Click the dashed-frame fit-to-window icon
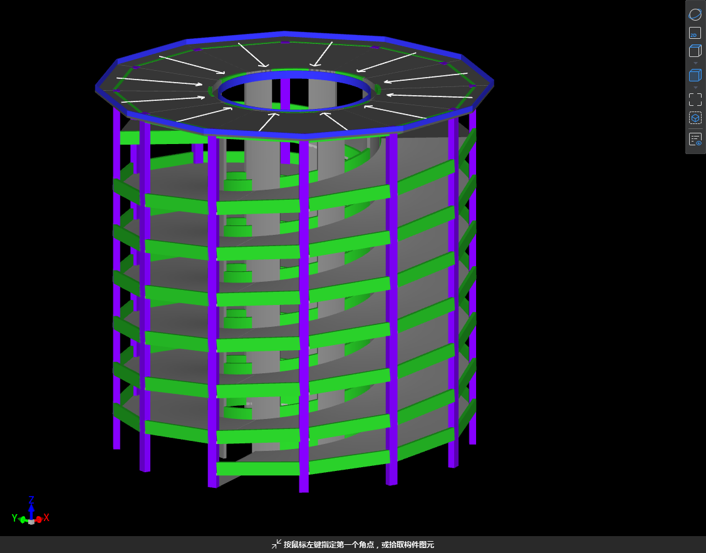The image size is (706, 553). click(695, 100)
